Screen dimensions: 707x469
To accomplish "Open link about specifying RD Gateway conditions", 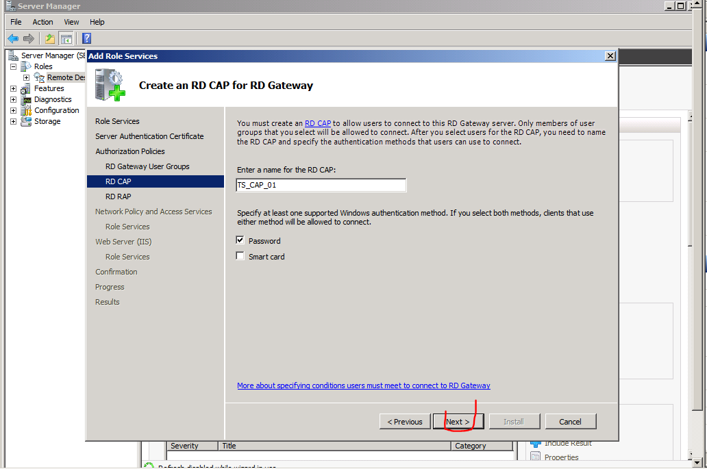I will click(x=363, y=385).
